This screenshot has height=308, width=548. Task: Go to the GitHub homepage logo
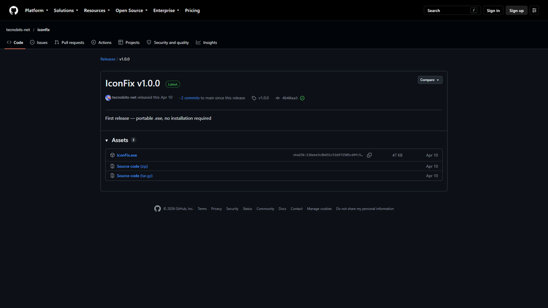(13, 11)
